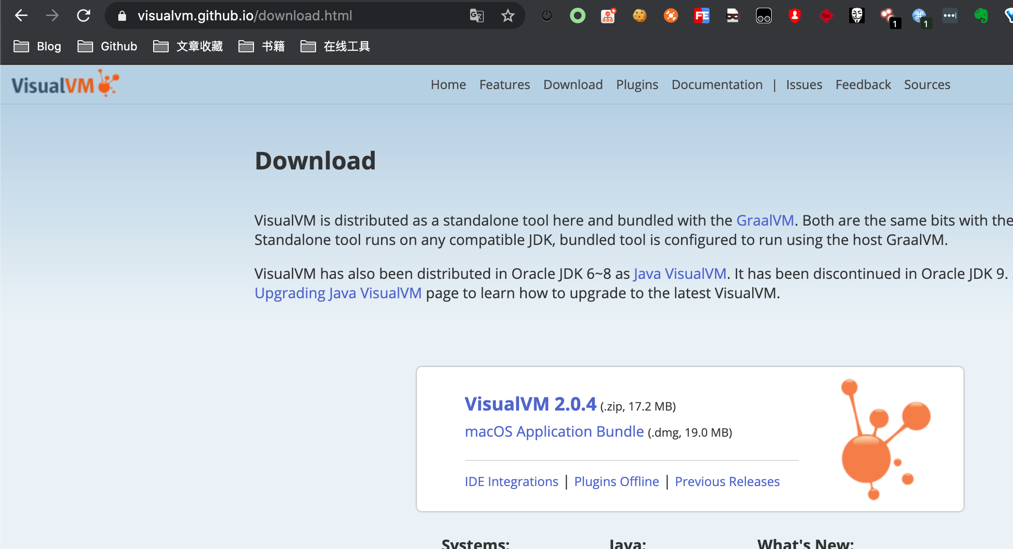Open Feedback in site navigation
Screen dimensions: 1013x549
[x=863, y=85]
